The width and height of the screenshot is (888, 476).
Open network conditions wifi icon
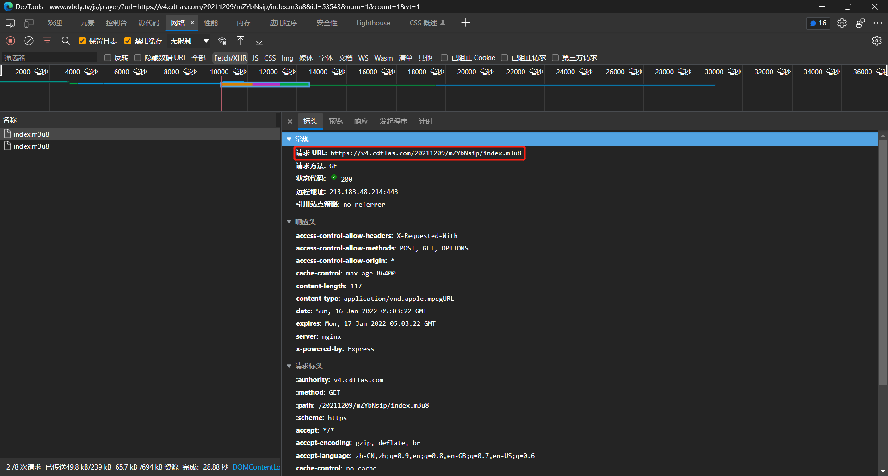[222, 41]
